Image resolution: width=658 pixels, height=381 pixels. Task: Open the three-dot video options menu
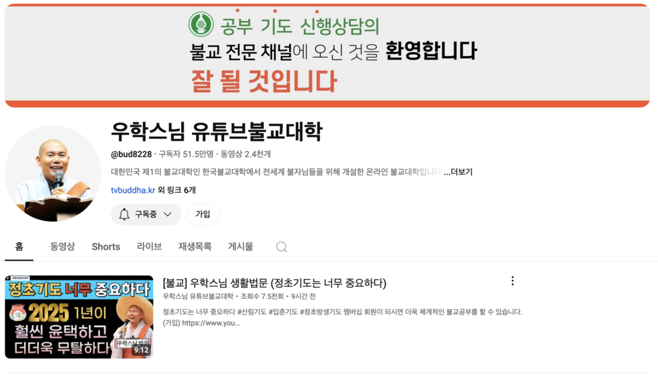(x=513, y=281)
